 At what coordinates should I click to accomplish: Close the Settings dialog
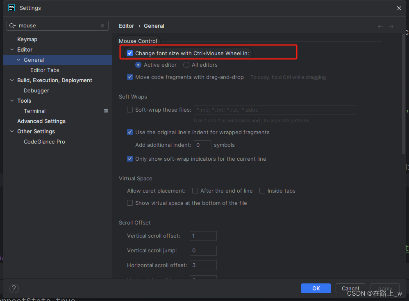[399, 8]
